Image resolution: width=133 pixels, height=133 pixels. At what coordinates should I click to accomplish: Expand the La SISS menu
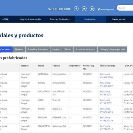click(5, 19)
